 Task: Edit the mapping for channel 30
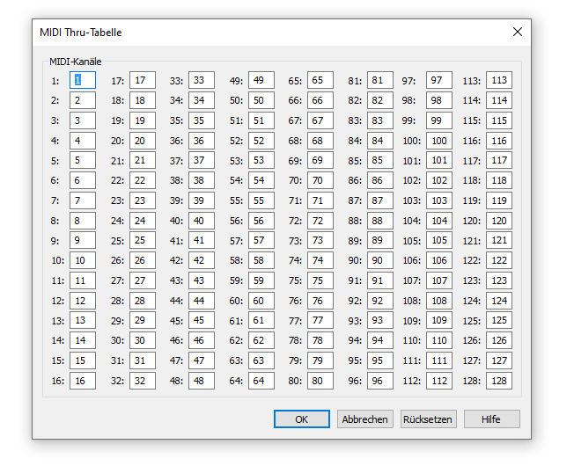point(143,340)
